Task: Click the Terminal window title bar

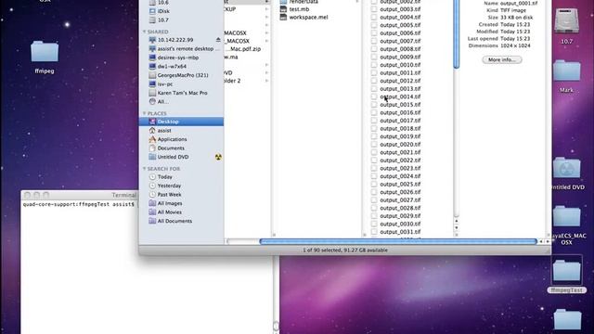Action: [80, 195]
